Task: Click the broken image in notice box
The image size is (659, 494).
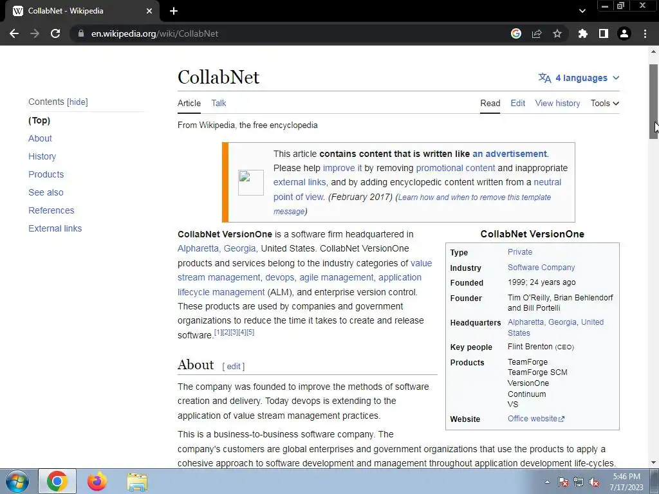Action: tap(251, 182)
